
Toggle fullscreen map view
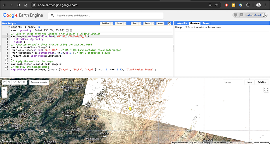pos(266,89)
